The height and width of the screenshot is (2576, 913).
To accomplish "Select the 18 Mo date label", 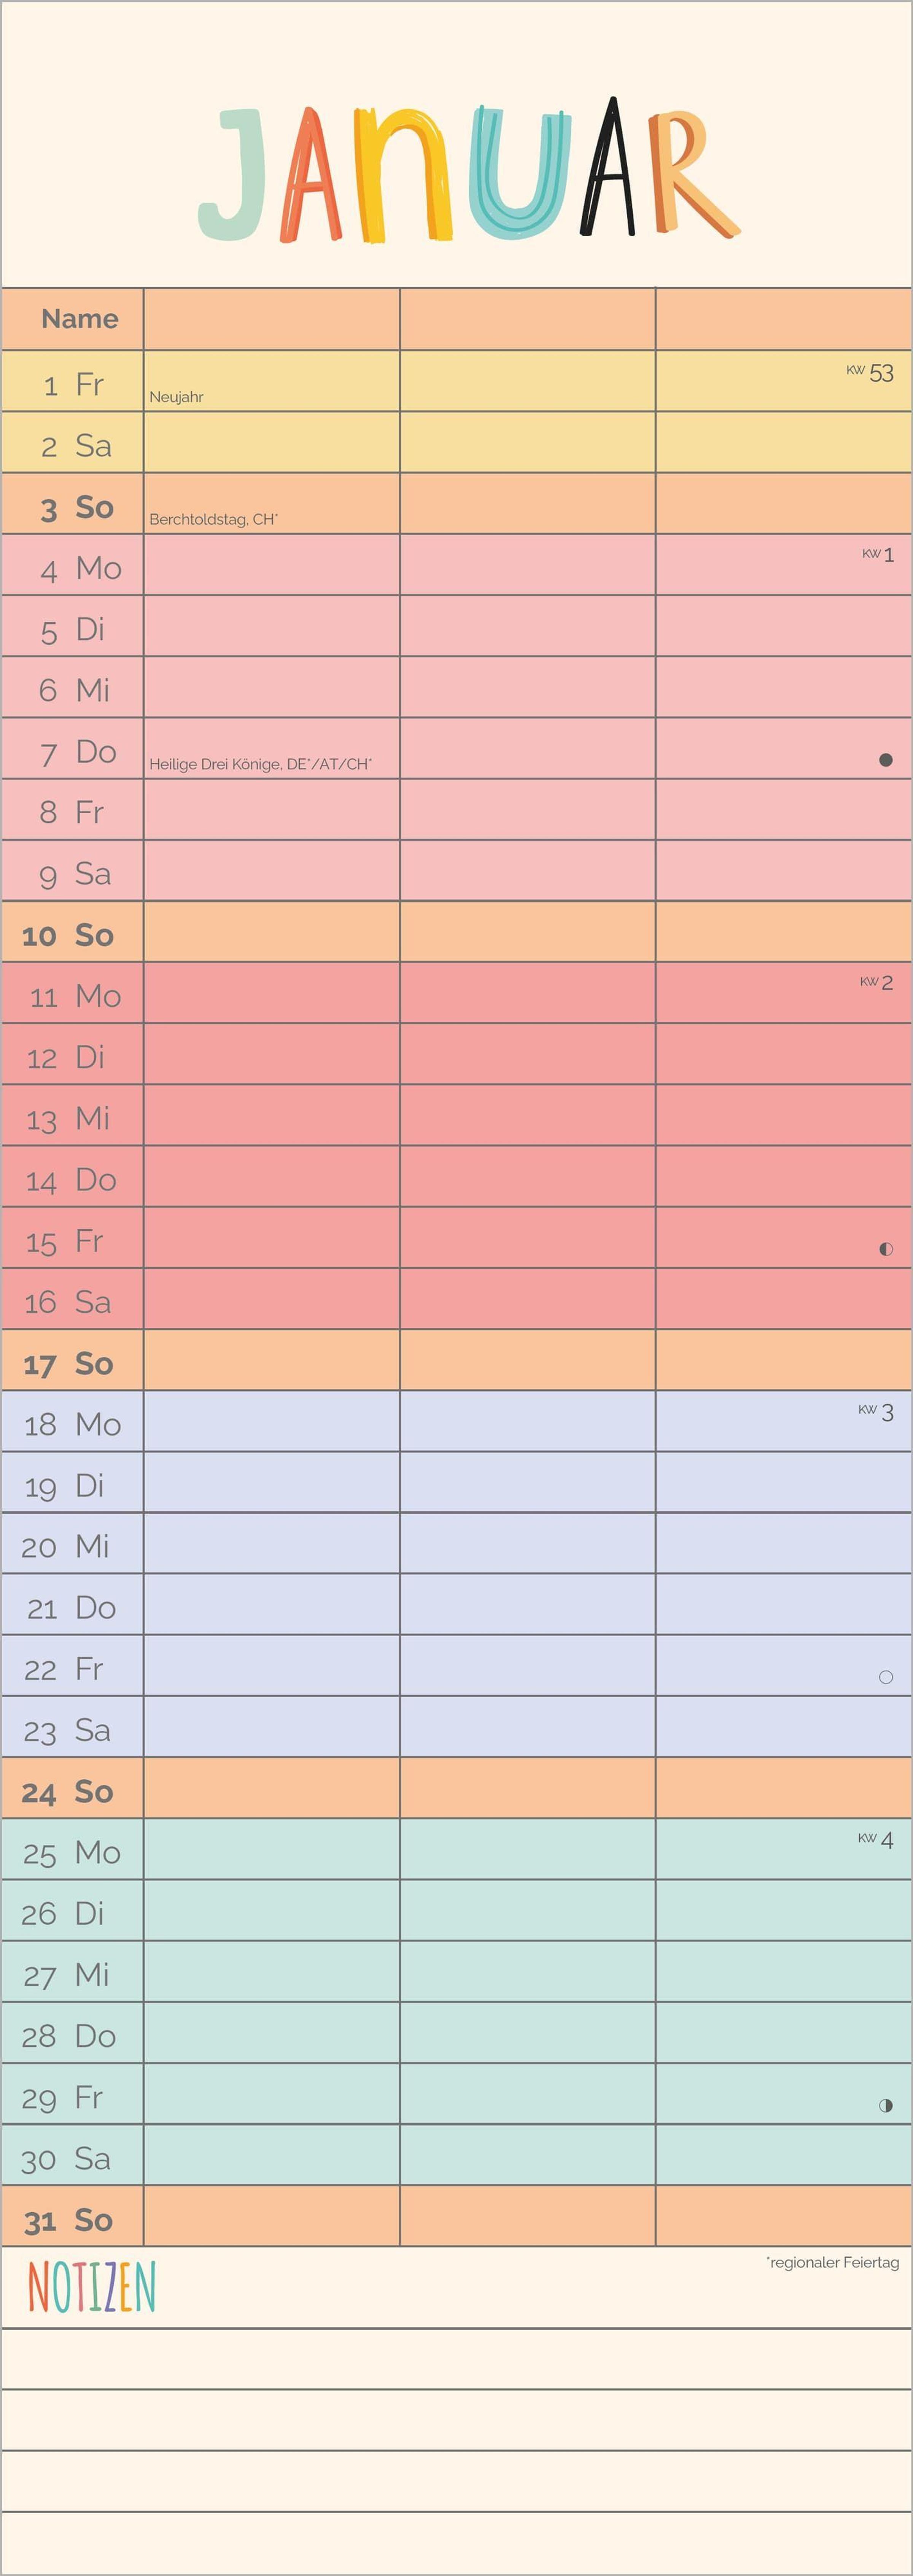I will (x=72, y=1424).
